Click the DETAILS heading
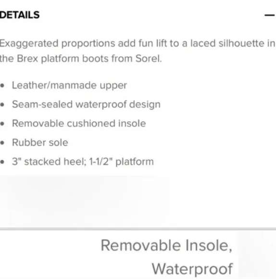Image resolution: width=276 pixels, height=279 pixels. 20,15
